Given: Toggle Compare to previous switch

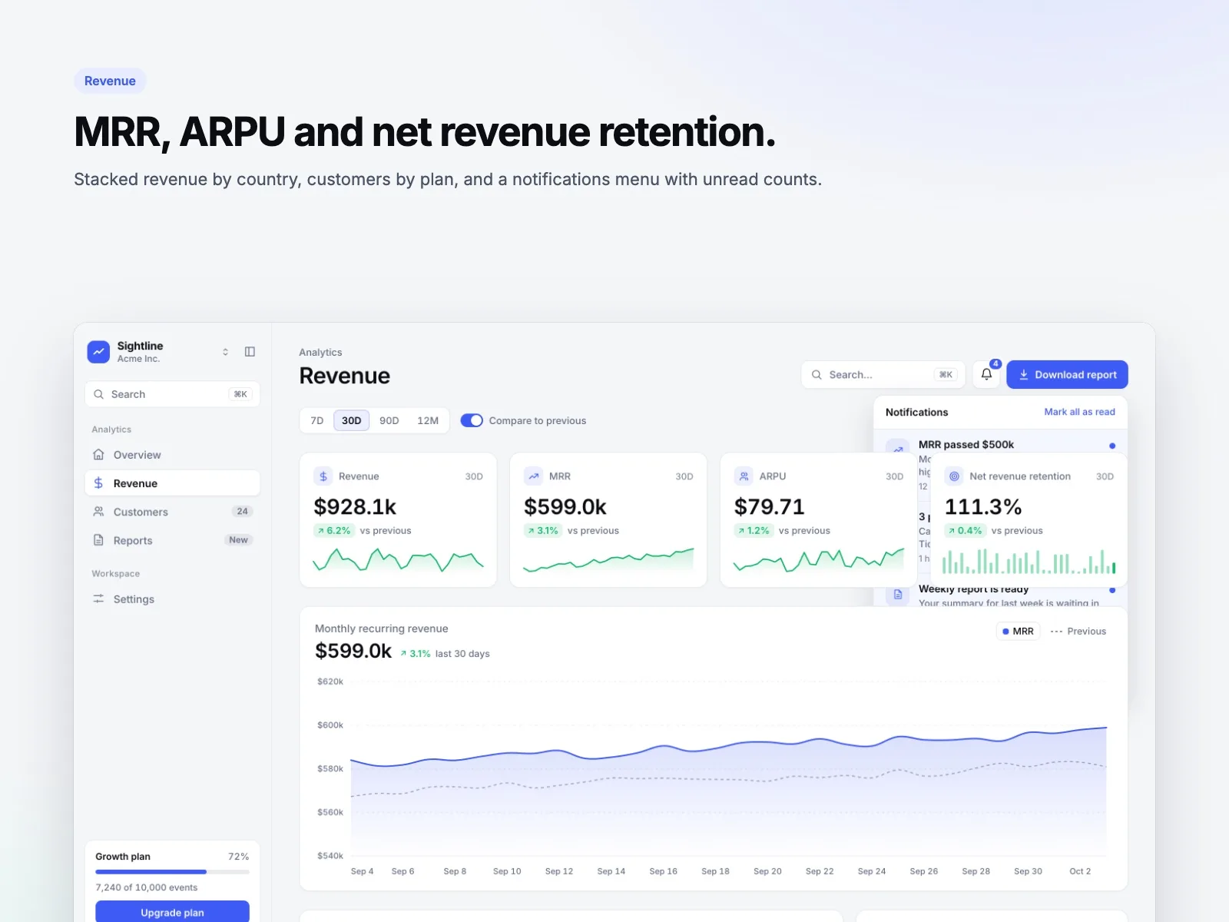Looking at the screenshot, I should (472, 420).
